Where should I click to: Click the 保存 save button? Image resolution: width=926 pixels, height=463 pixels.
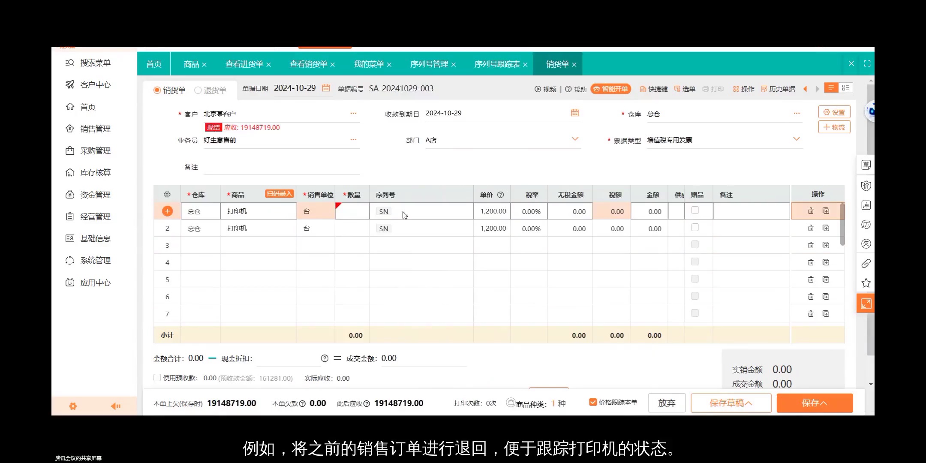(814, 403)
